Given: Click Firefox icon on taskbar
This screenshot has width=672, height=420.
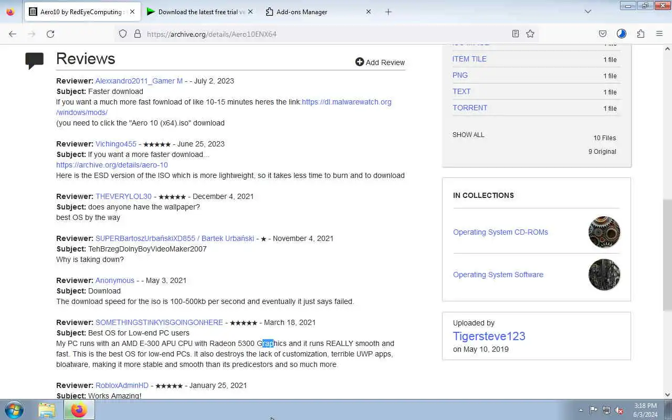Looking at the screenshot, I should (x=79, y=410).
